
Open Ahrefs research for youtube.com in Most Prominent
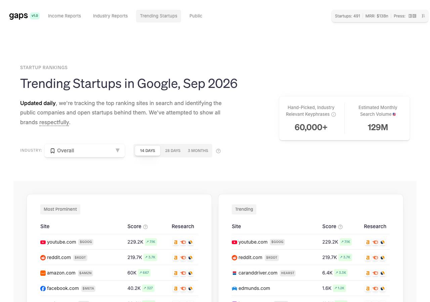click(175, 242)
